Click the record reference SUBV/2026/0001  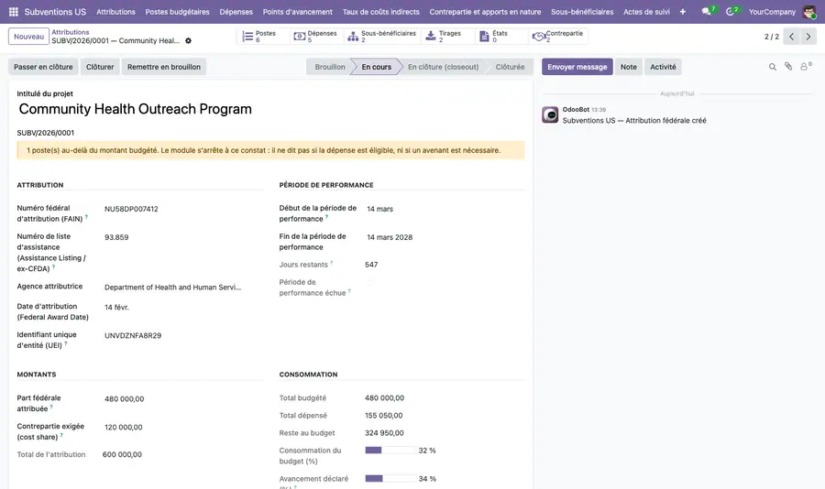[45, 133]
